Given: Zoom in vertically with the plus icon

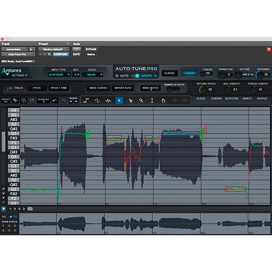Looking at the screenshot, I should click(4, 198).
